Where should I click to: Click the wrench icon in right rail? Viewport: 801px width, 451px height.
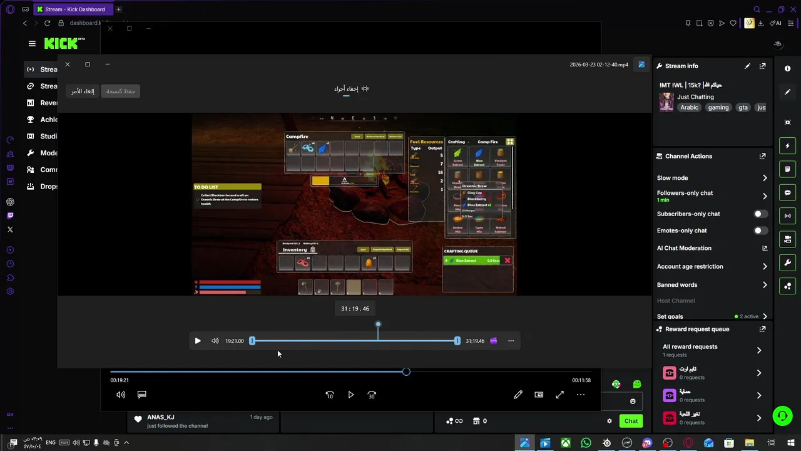click(788, 262)
